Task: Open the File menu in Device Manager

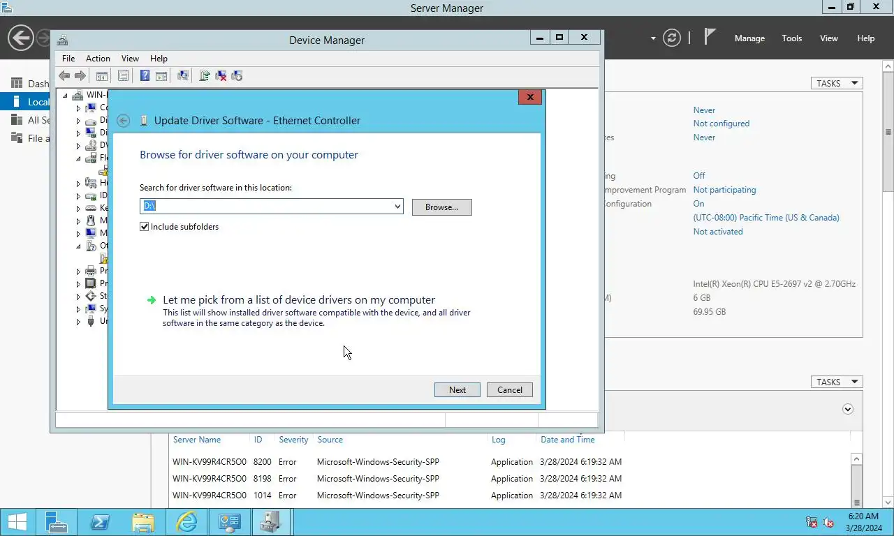Action: (x=68, y=59)
